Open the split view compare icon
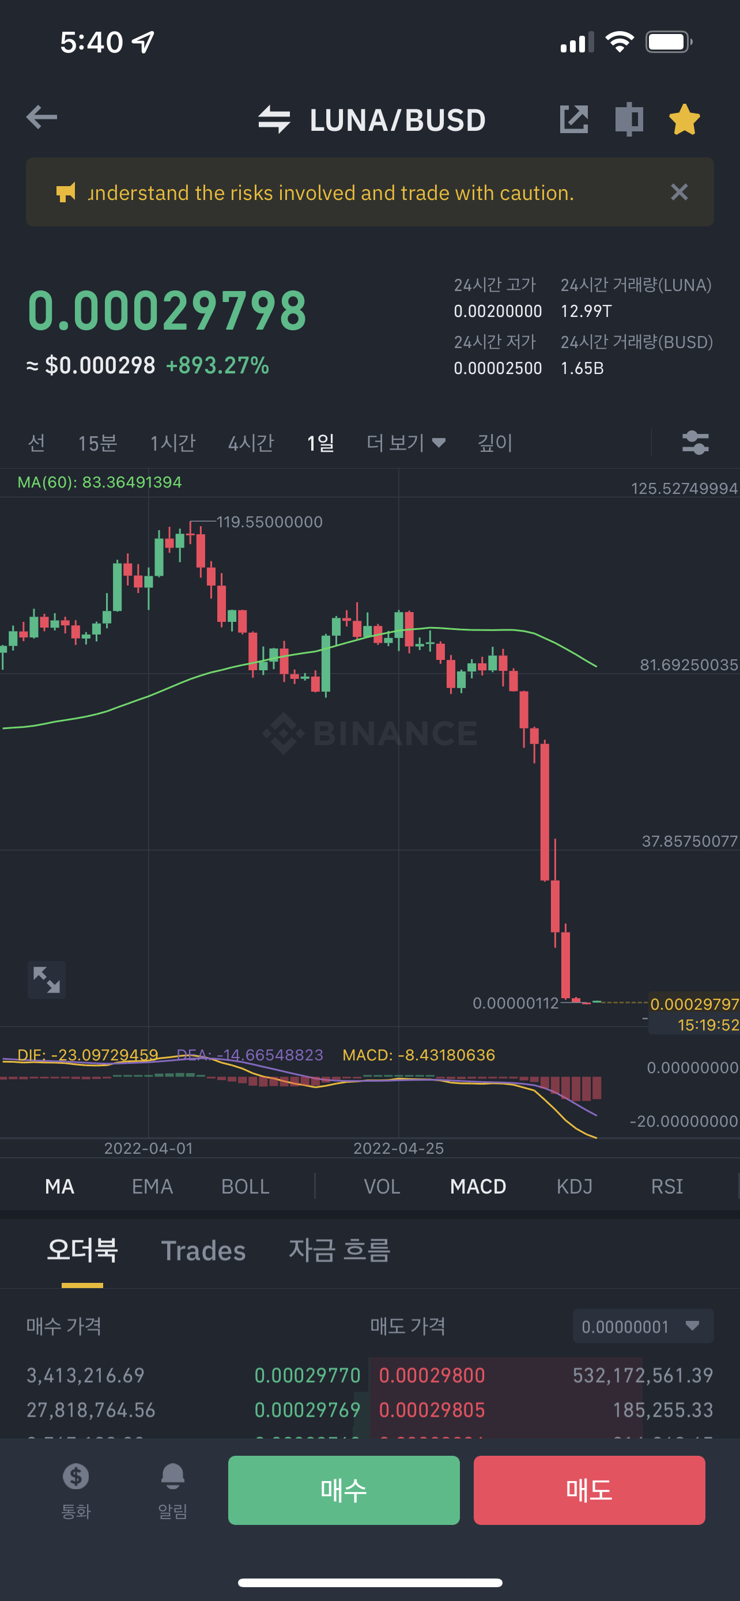740x1601 pixels. coord(629,119)
